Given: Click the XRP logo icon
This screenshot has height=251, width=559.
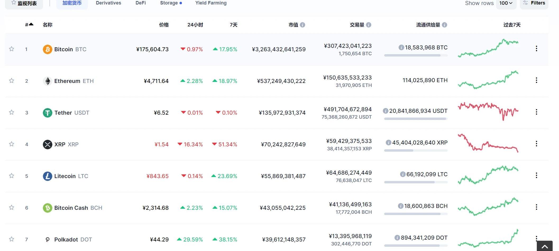Looking at the screenshot, I should point(48,145).
